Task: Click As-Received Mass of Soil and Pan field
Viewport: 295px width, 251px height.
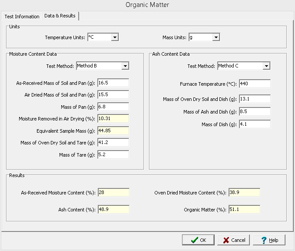Action: (113, 83)
